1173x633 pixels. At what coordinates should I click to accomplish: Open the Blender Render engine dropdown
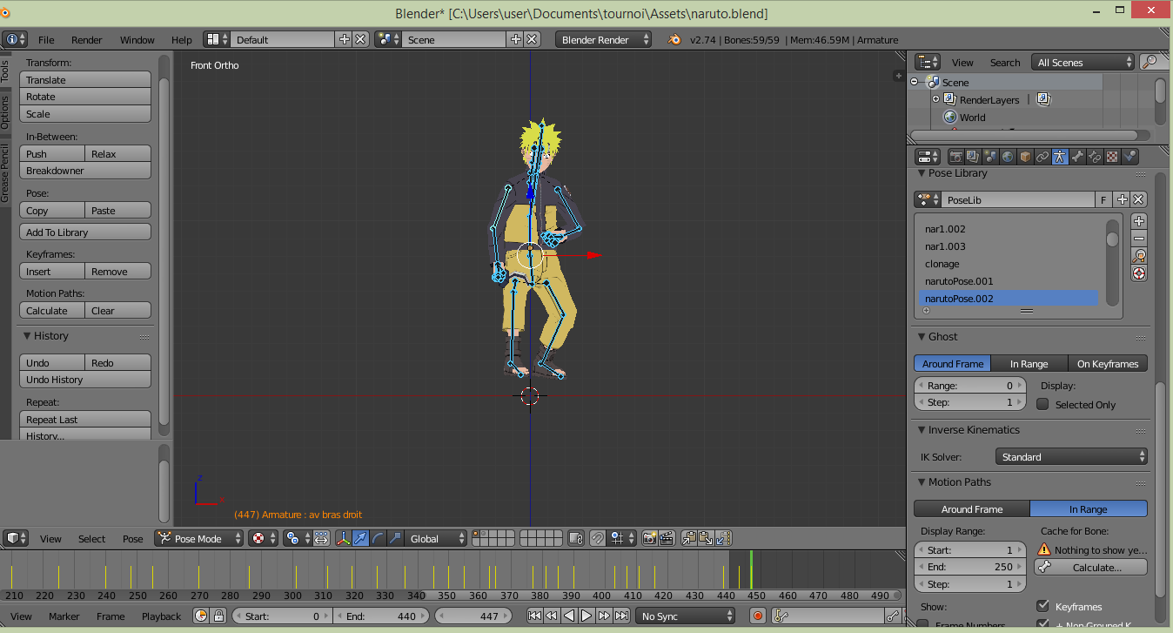coord(603,39)
